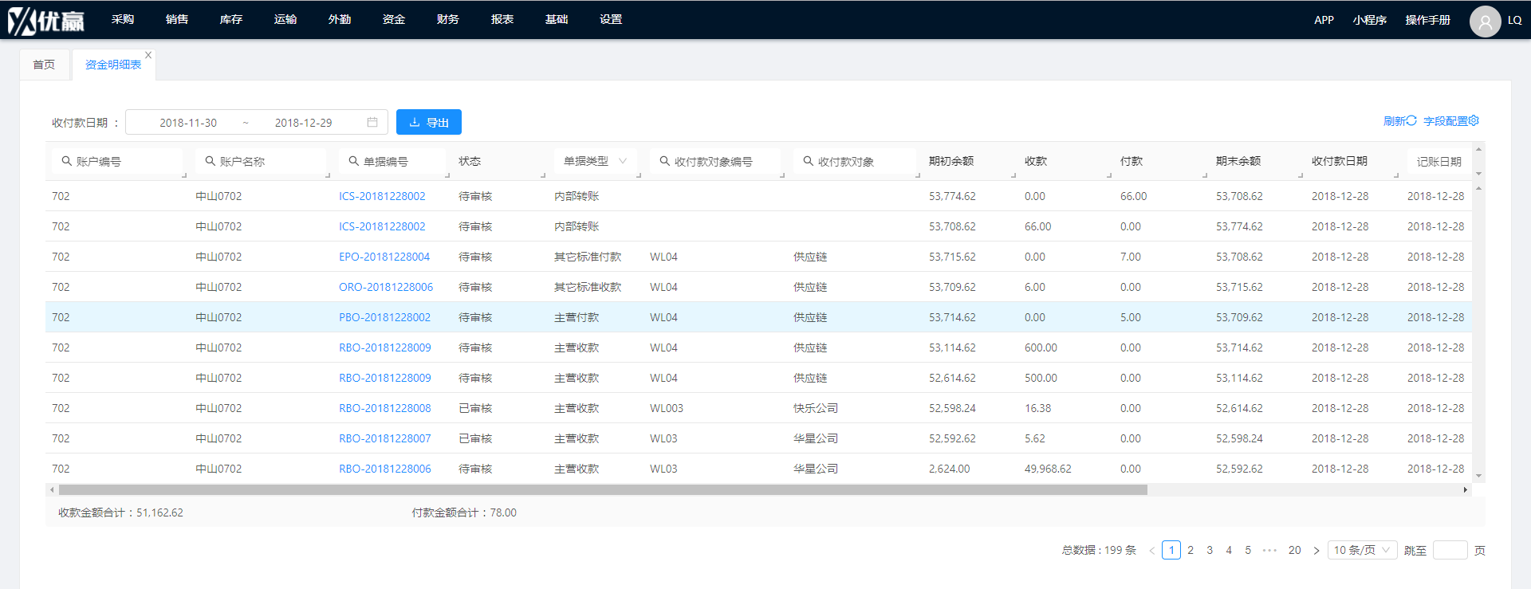Click search icon in 收付款对象编号 filter
The image size is (1531, 589).
click(664, 161)
